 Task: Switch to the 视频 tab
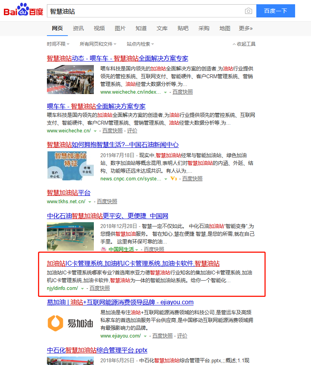pos(99,28)
